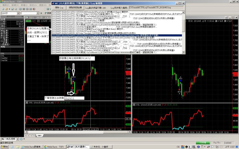Viewport: 239px width, 149px height.
Task: Click the open folder toolbar icon
Action: coord(6,9)
